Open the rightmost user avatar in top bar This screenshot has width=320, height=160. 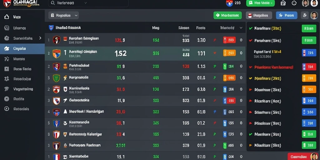click(314, 3)
